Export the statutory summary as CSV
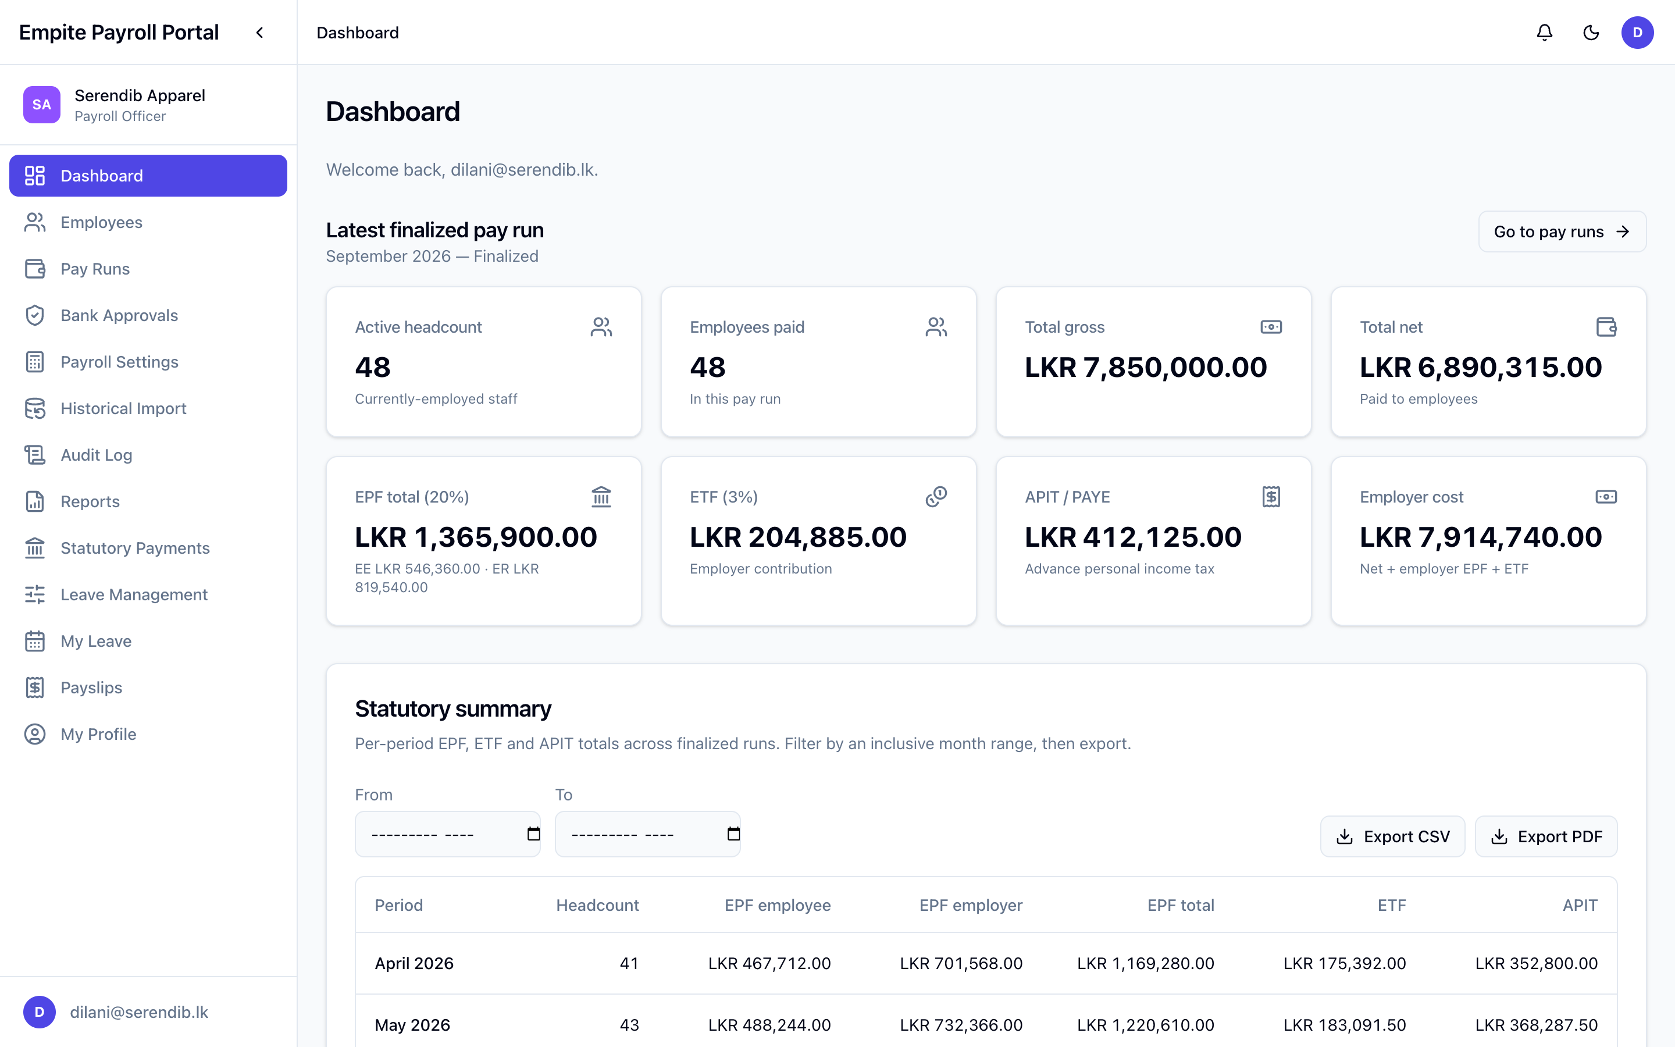1675x1047 pixels. pyautogui.click(x=1392, y=836)
